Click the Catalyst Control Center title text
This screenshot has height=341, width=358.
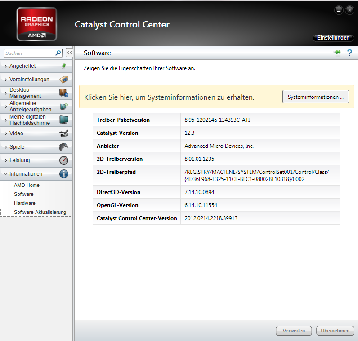(x=122, y=24)
